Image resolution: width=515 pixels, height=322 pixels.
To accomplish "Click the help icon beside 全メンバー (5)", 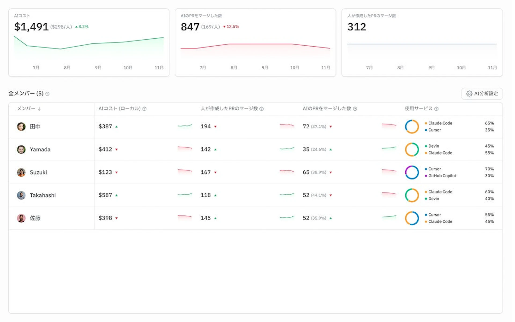I will click(x=47, y=94).
